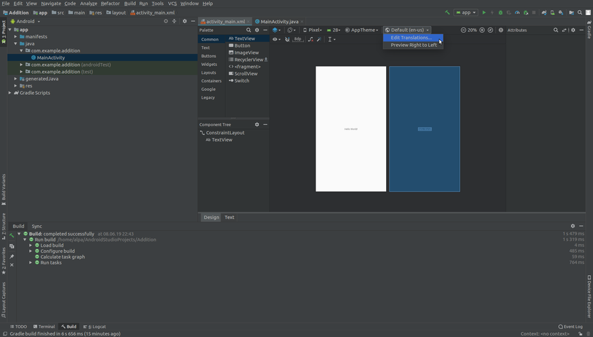Open the AppTheme dropdown
Image resolution: width=593 pixels, height=337 pixels.
pos(362,30)
